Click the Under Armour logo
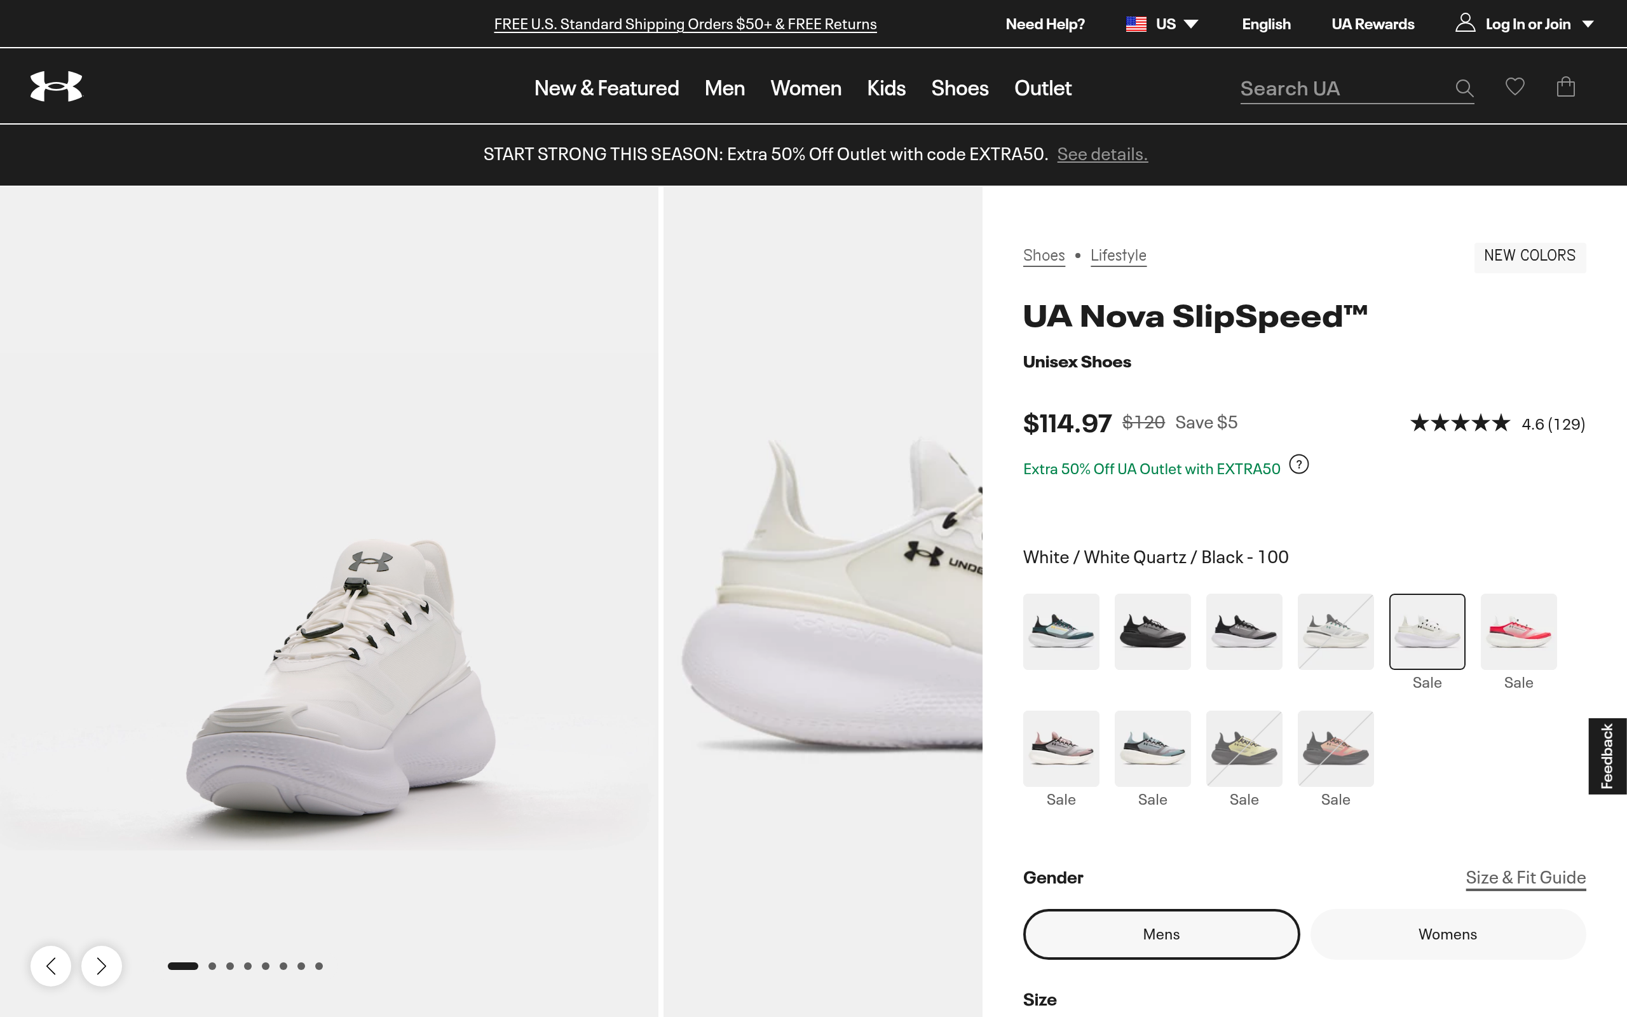The width and height of the screenshot is (1627, 1017). click(x=57, y=87)
